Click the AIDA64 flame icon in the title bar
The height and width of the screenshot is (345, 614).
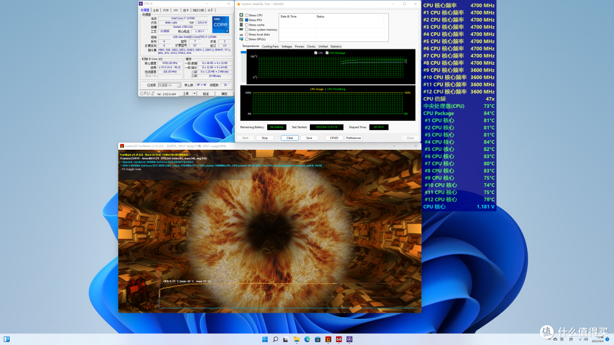click(x=238, y=4)
